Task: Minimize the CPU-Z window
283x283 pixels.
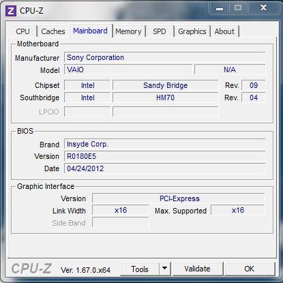Action: (220, 8)
